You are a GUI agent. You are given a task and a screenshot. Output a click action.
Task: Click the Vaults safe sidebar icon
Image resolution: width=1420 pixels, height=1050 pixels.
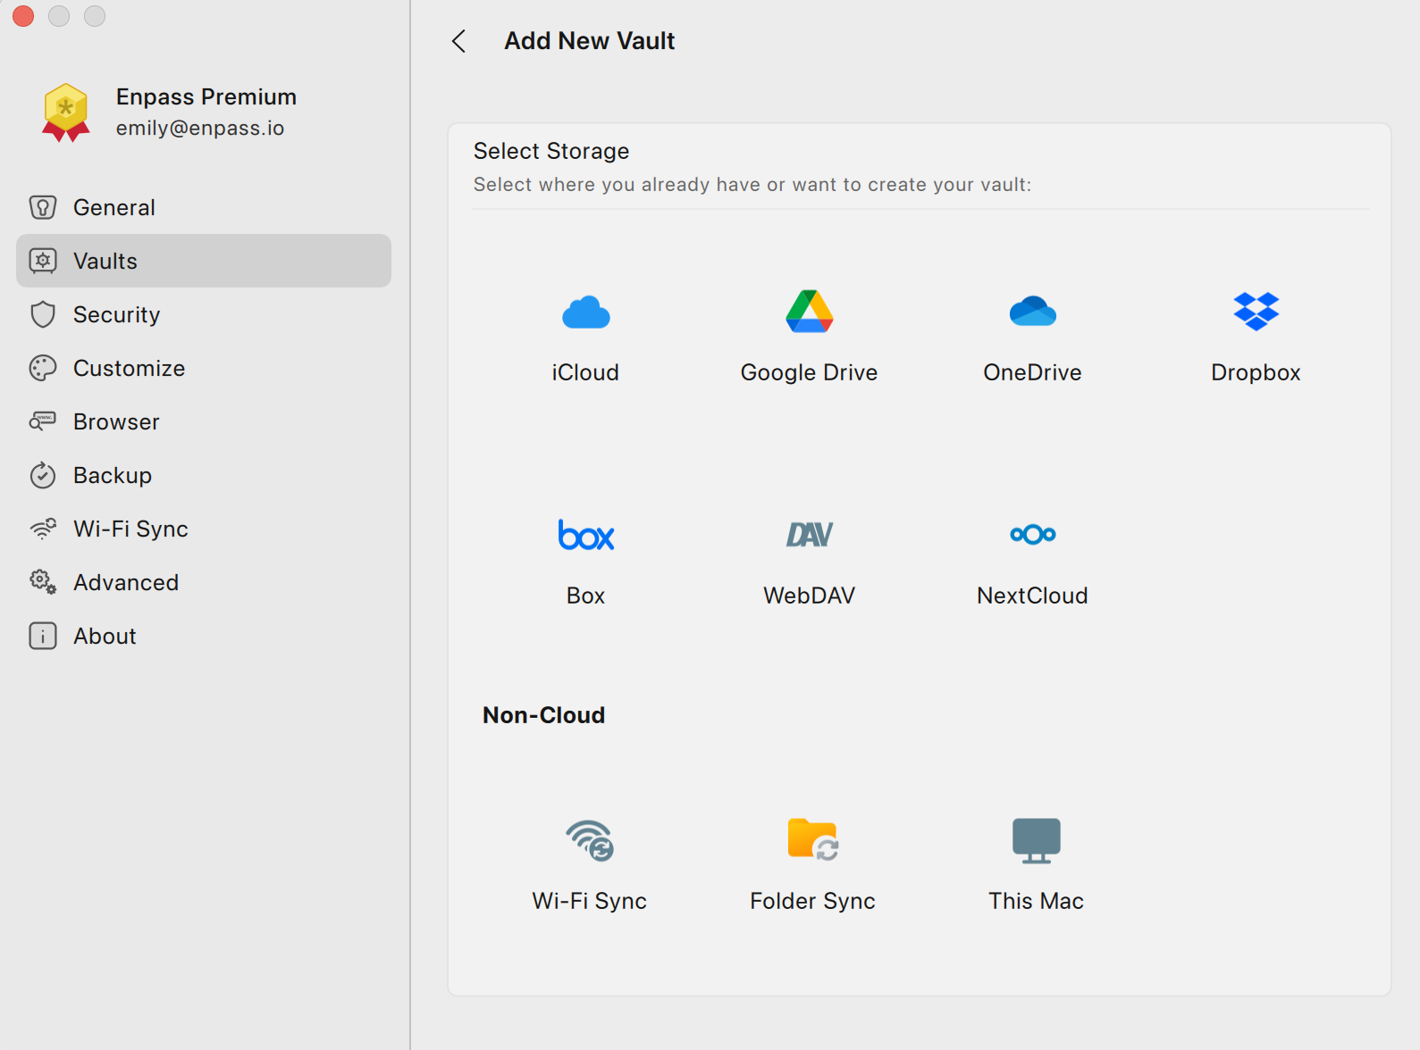[x=43, y=261]
